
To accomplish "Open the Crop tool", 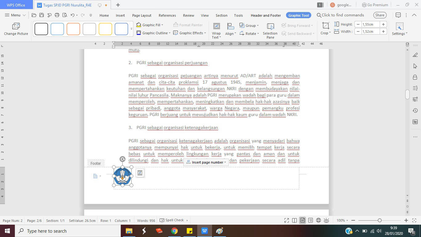I will 325,28.
